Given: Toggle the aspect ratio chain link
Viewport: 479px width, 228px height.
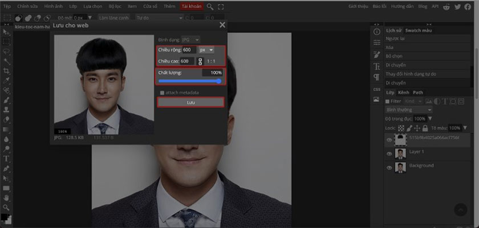Looking at the screenshot, I should 200,61.
